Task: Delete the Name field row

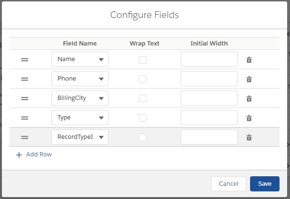Action: pos(249,60)
